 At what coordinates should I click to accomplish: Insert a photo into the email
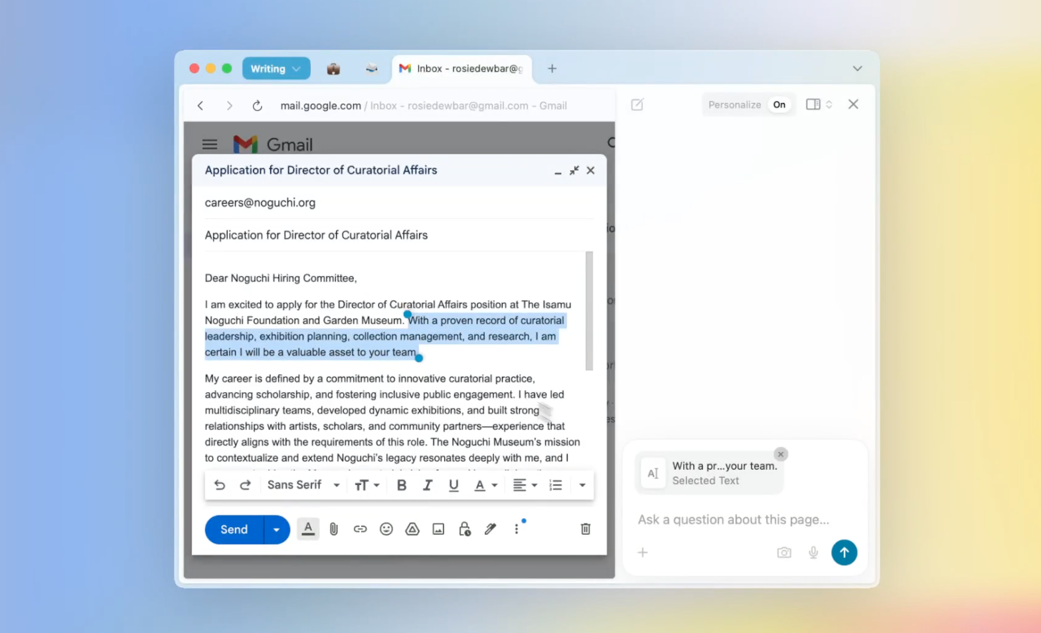[438, 529]
